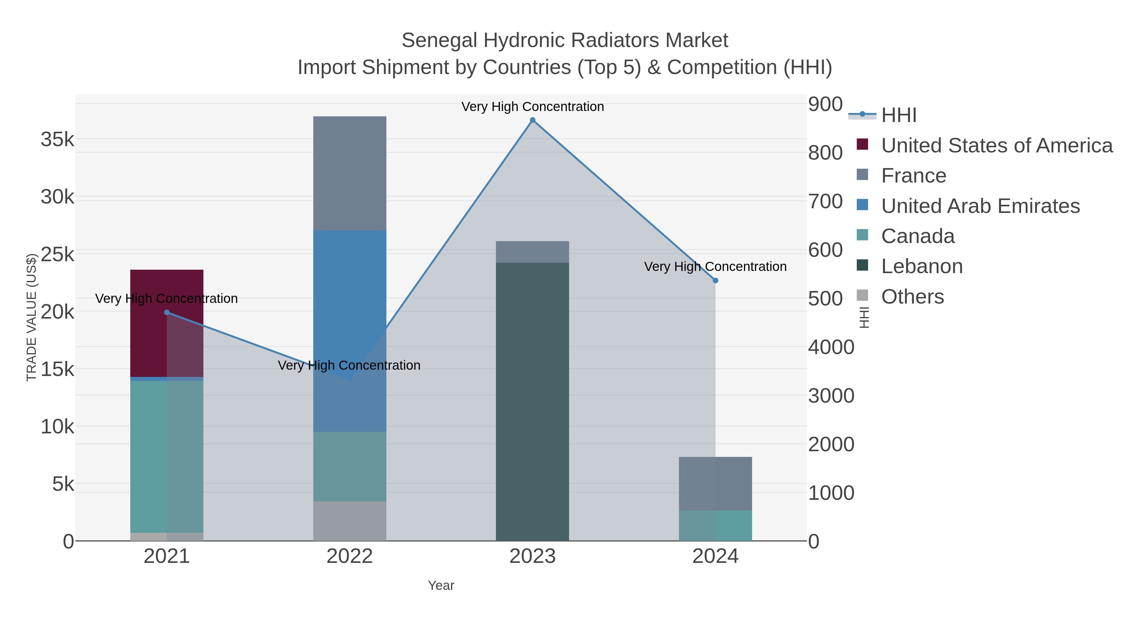
Task: Click the 'Senegal Hydronic Radiators Market' title
Action: pos(565,40)
